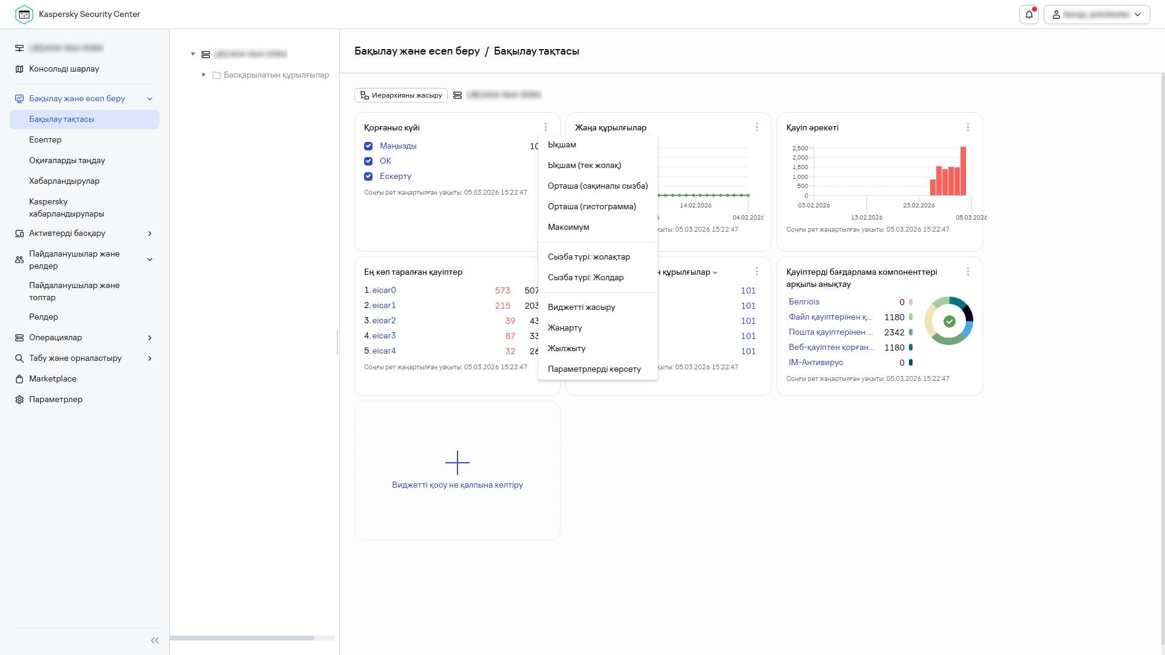Viewport: 1165px width, 655px height.
Task: Click the Иерархияны жасыру button
Action: pos(401,95)
